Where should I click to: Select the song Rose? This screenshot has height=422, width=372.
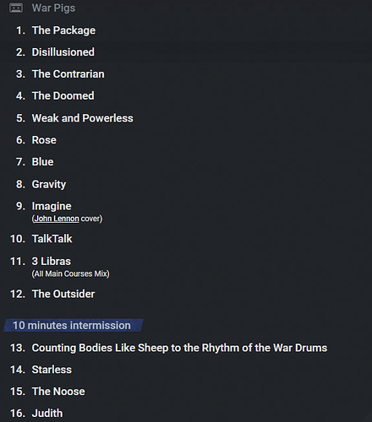pyautogui.click(x=44, y=140)
